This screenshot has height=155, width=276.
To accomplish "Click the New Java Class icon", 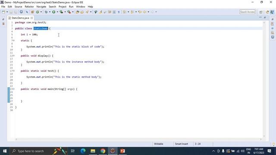I will pos(38,12).
